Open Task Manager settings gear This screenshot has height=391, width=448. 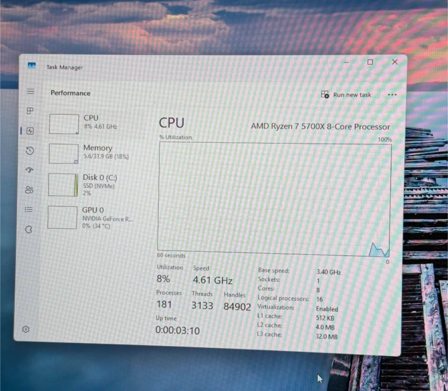(26, 329)
